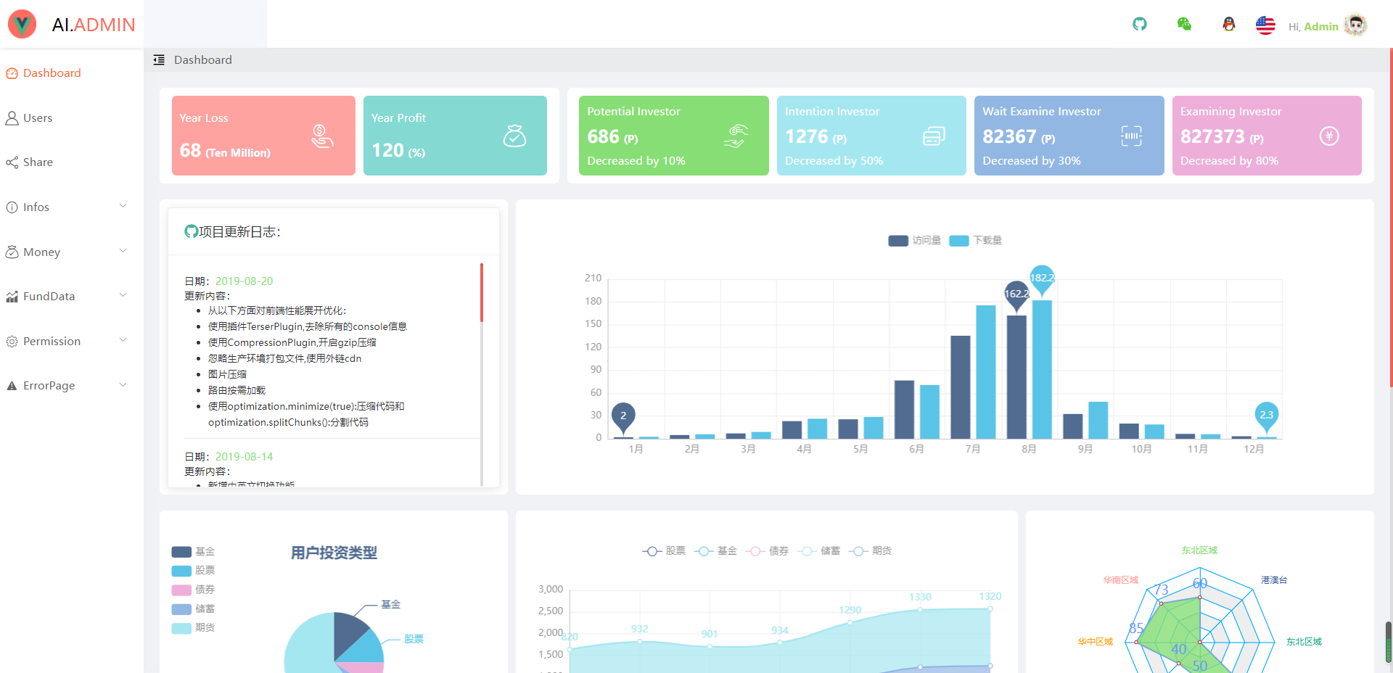Viewport: 1393px width, 673px height.
Task: Toggle sidebar with menu fold icon
Action: tap(159, 60)
